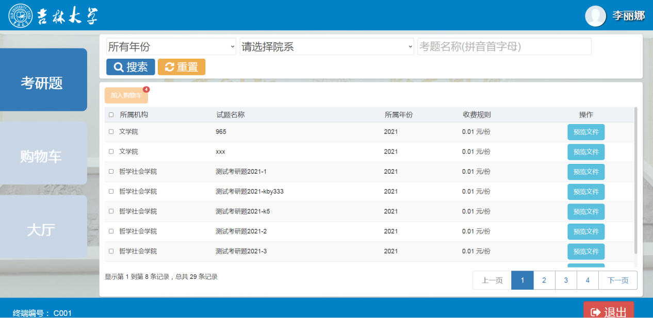
Task: Click the 考题名称 search input field
Action: (x=504, y=47)
